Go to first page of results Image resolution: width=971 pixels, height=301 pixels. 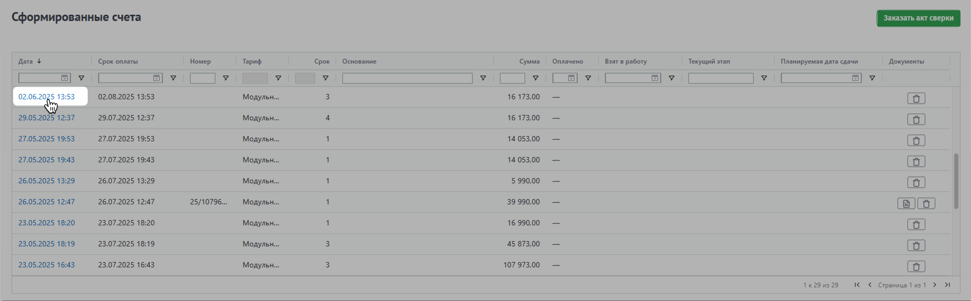[857, 285]
